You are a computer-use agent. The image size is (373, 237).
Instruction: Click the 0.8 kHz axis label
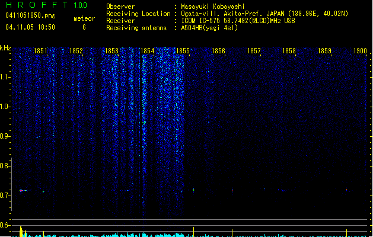click(x=5, y=166)
